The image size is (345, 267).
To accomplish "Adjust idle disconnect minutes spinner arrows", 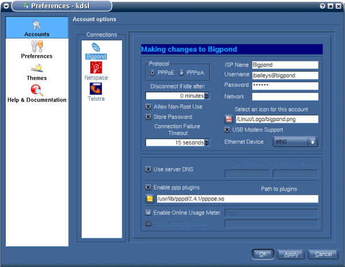I will click(x=207, y=96).
